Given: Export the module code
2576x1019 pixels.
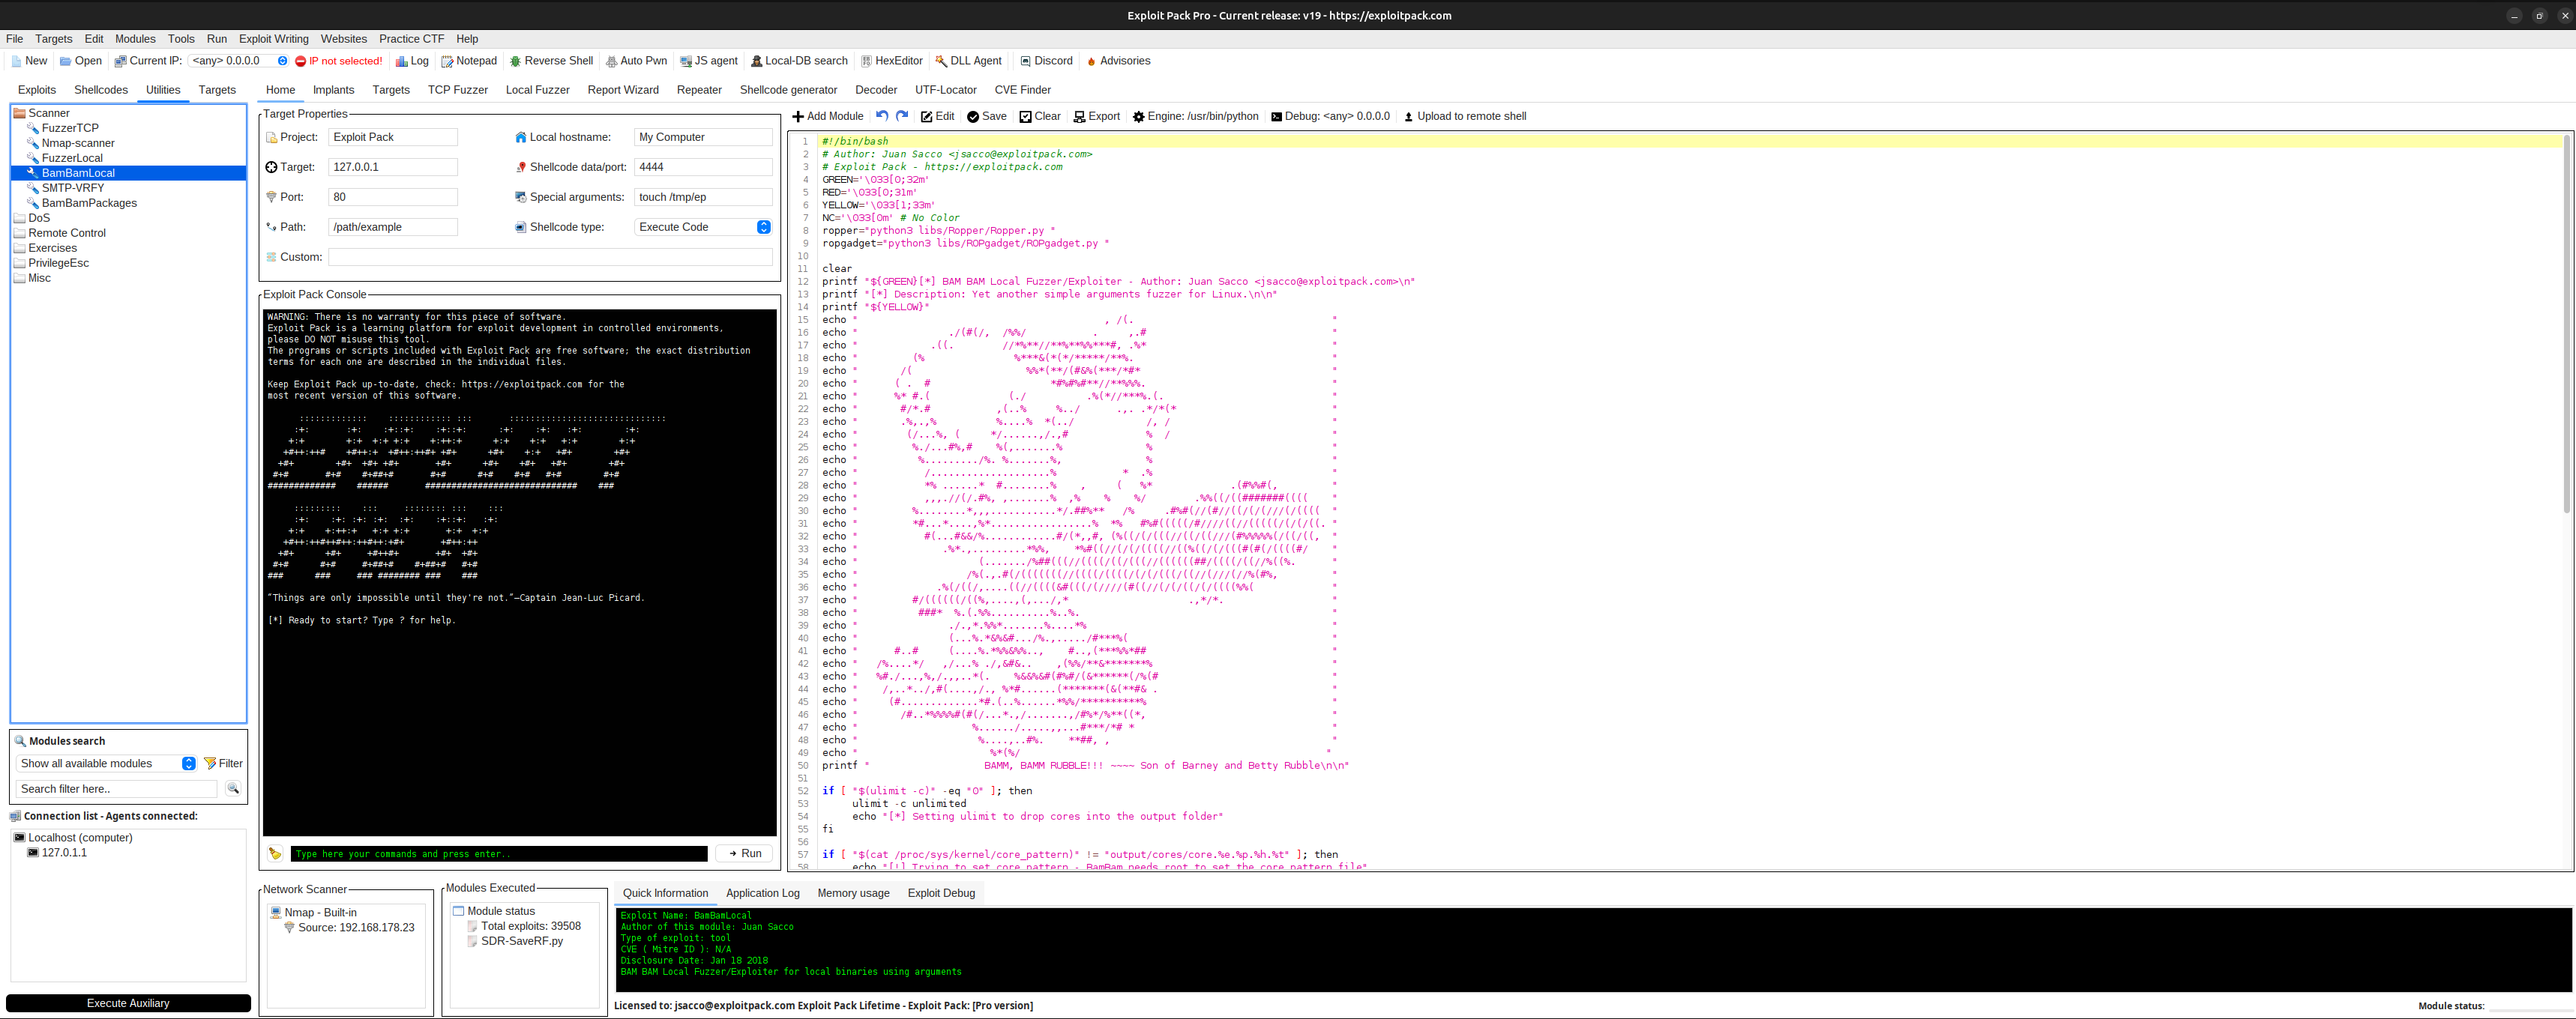Looking at the screenshot, I should coord(1097,117).
